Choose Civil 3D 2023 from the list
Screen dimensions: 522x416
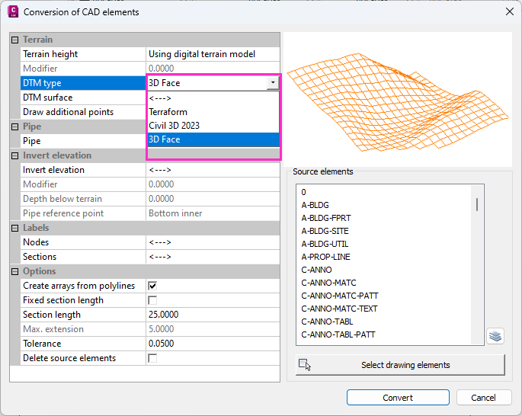(x=213, y=126)
